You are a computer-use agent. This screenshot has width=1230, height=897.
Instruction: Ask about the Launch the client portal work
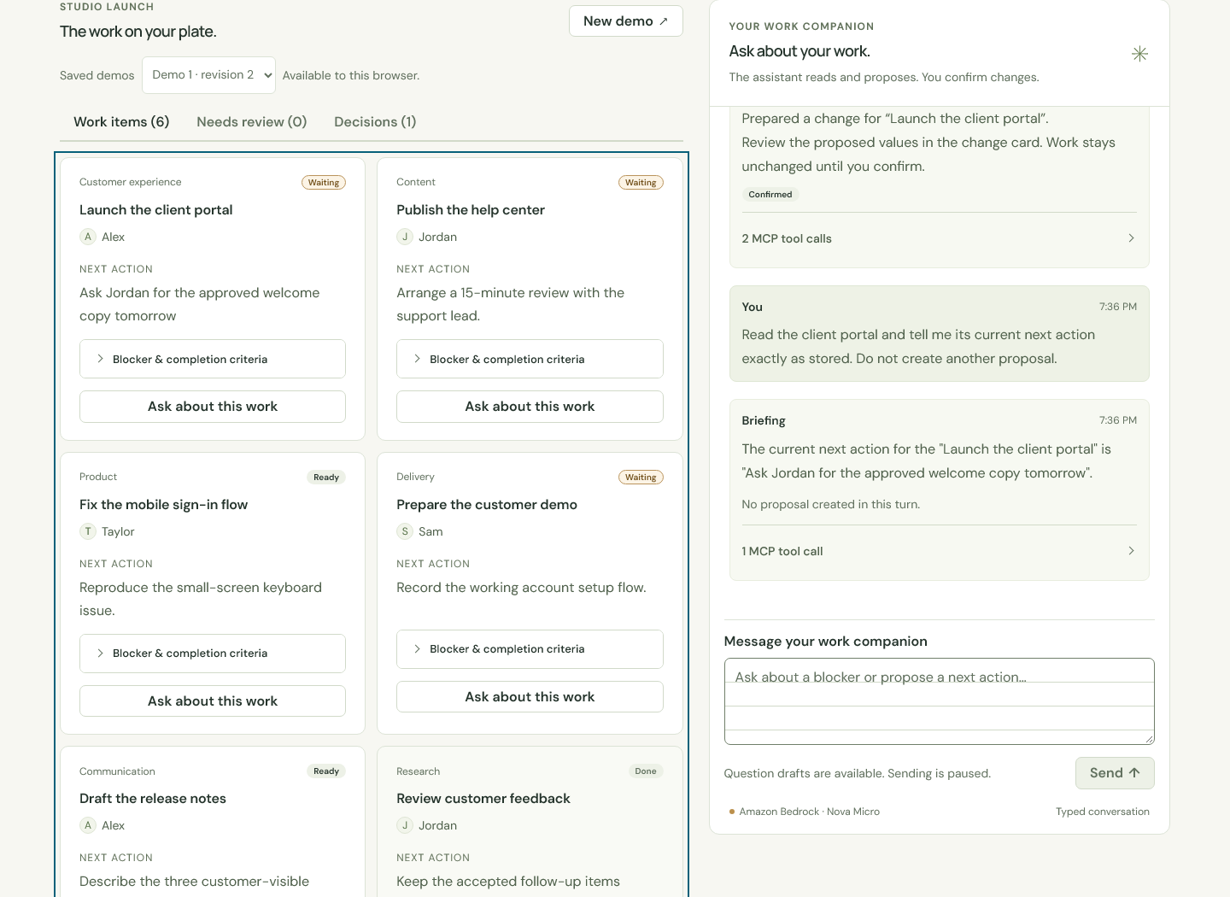213,407
